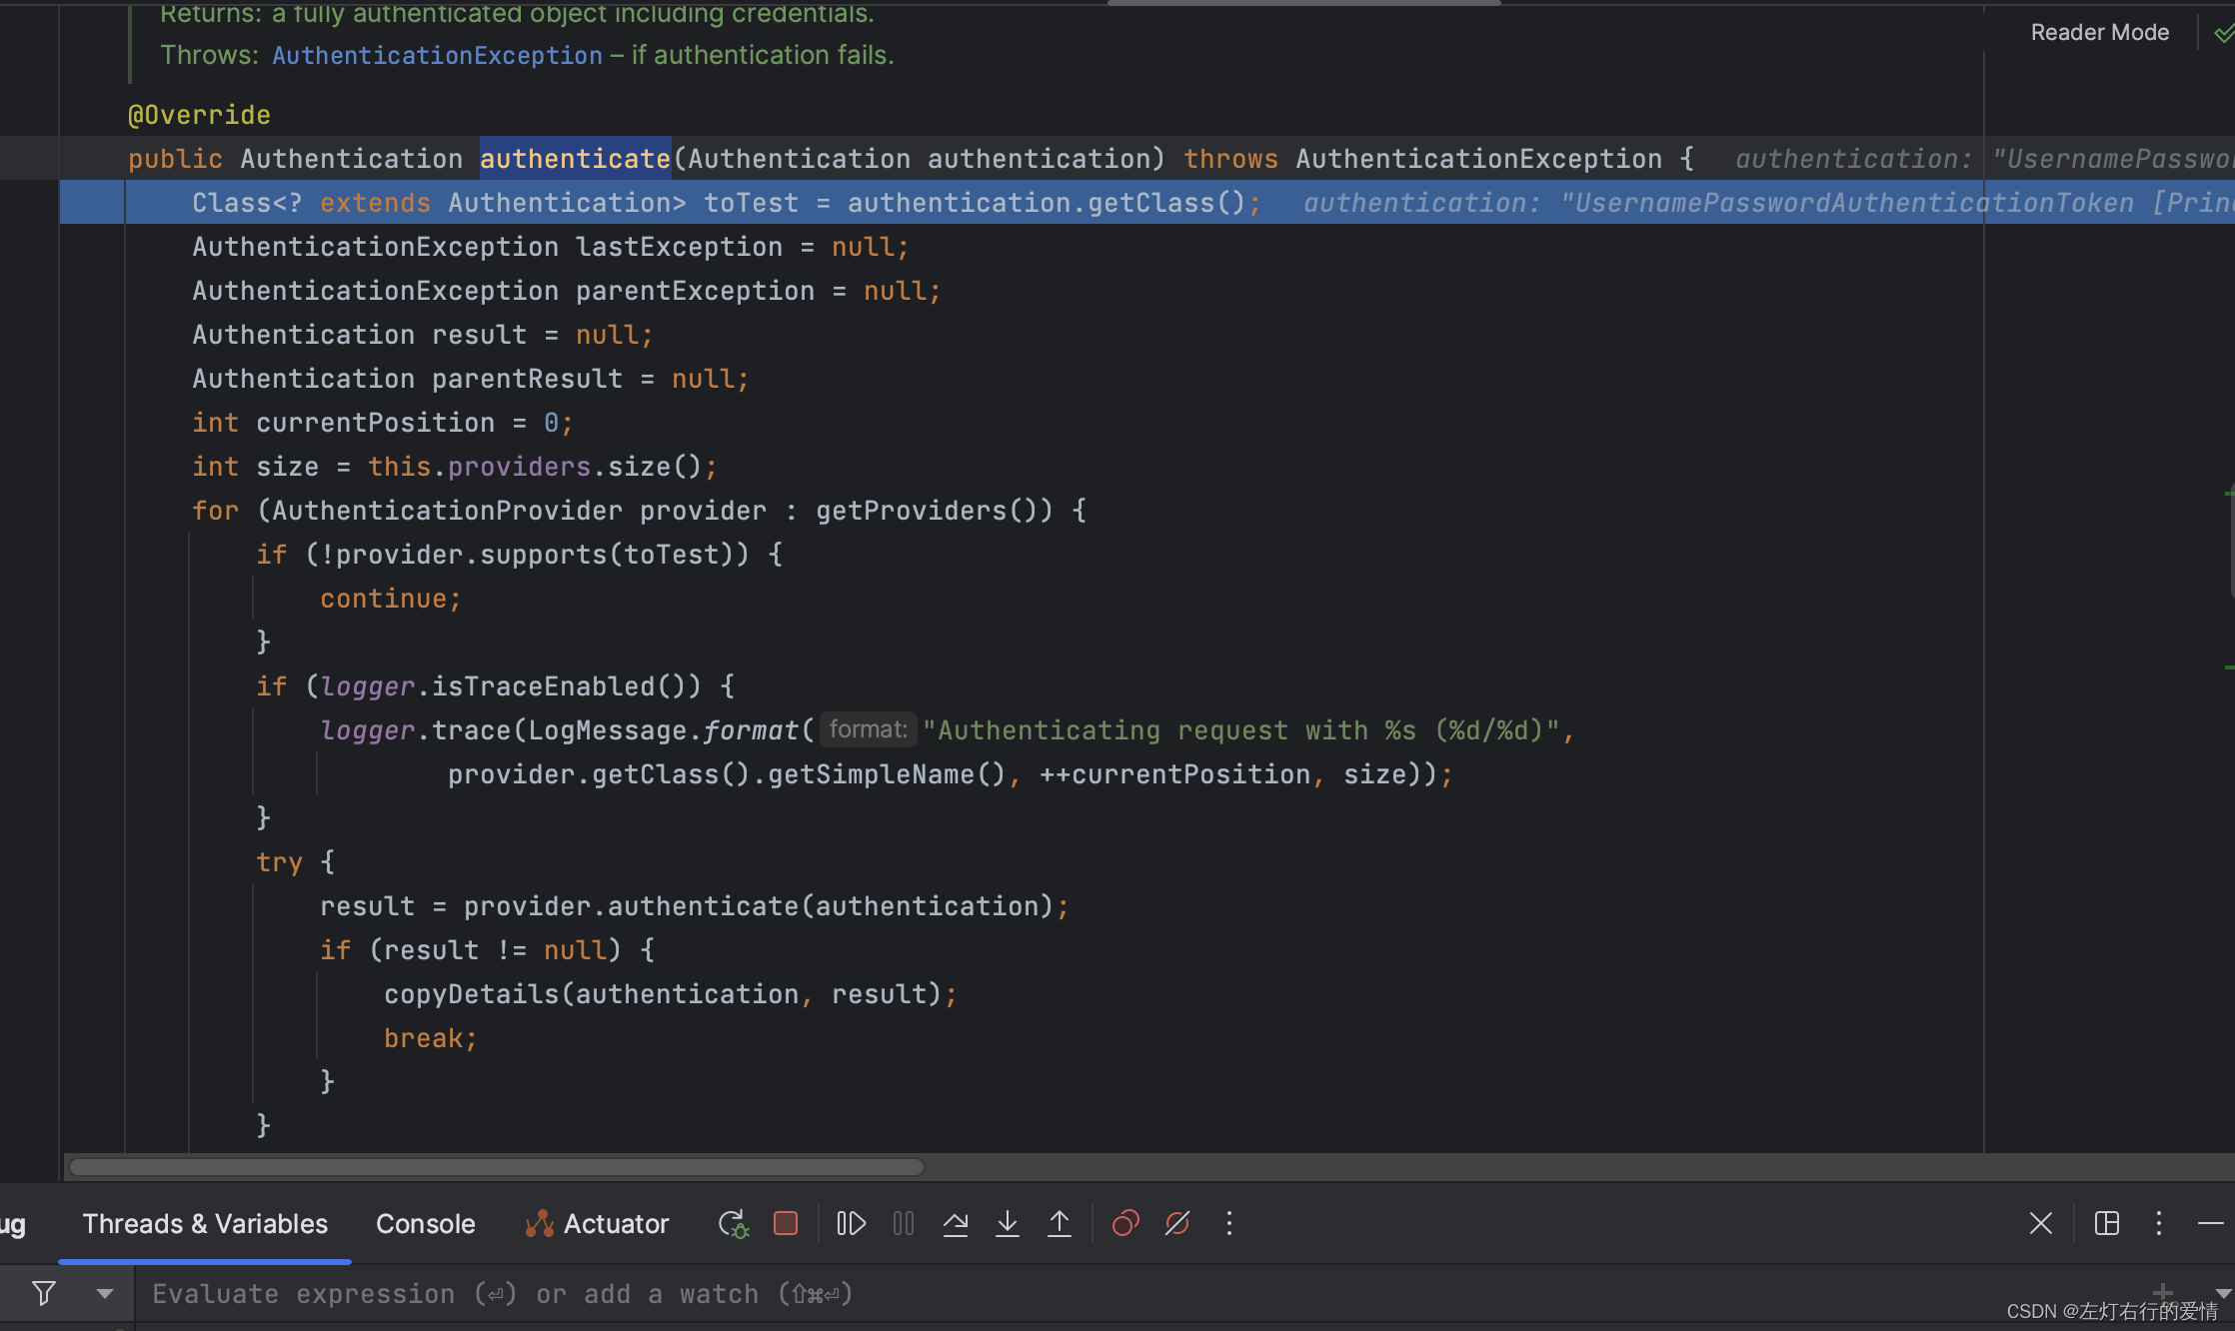Click the Pause Program icon
Viewport: 2235px width, 1331px height.
904,1224
